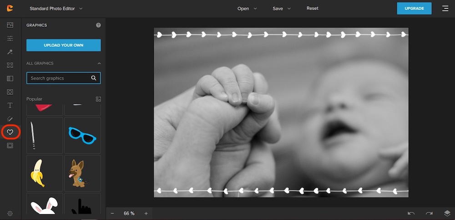Screen dimensions: 455x220
Task: Open the Open menu
Action: click(247, 9)
